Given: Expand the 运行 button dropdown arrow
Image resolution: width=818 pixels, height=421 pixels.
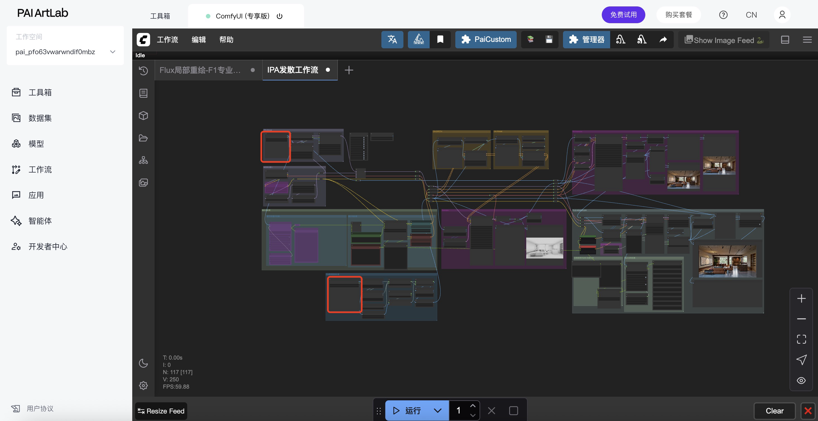Looking at the screenshot, I should click(x=437, y=410).
